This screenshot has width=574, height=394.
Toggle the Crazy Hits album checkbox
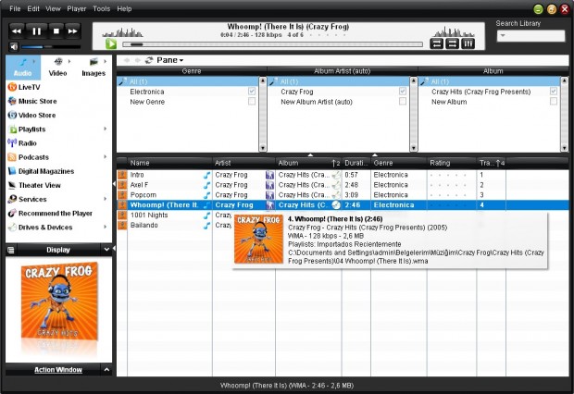(553, 91)
